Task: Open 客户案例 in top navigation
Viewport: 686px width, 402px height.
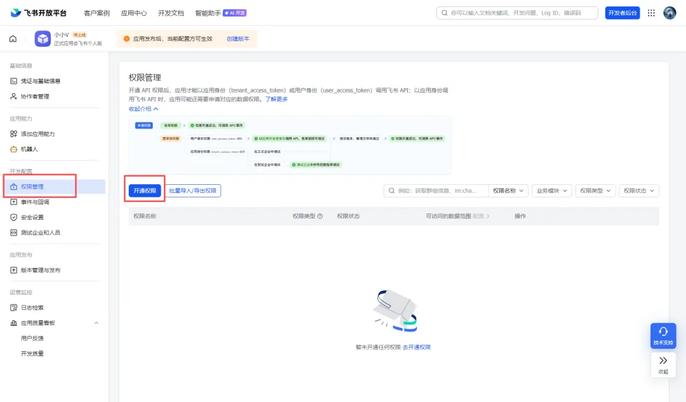Action: [x=97, y=13]
